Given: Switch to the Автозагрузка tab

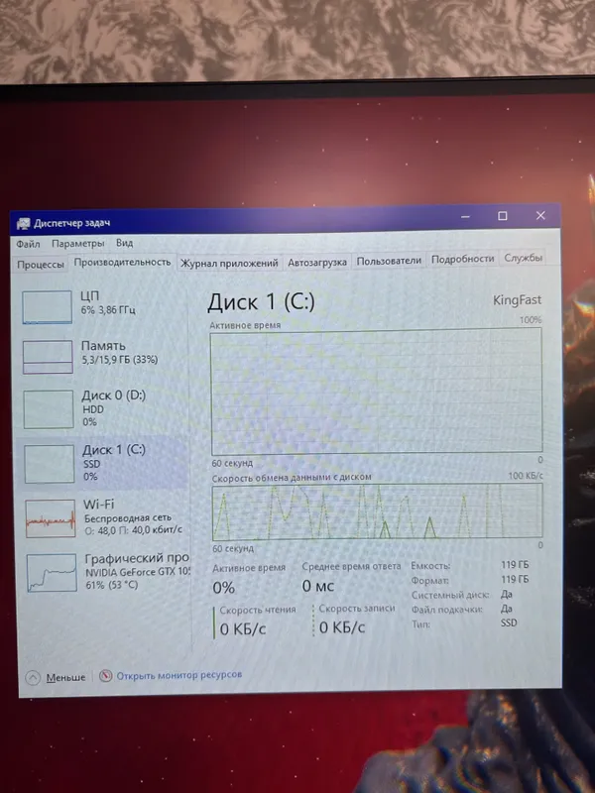Looking at the screenshot, I should [x=317, y=262].
